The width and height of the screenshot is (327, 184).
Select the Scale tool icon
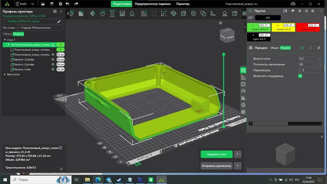pyautogui.click(x=163, y=13)
